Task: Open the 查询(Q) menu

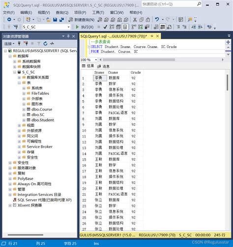Action: coord(62,13)
